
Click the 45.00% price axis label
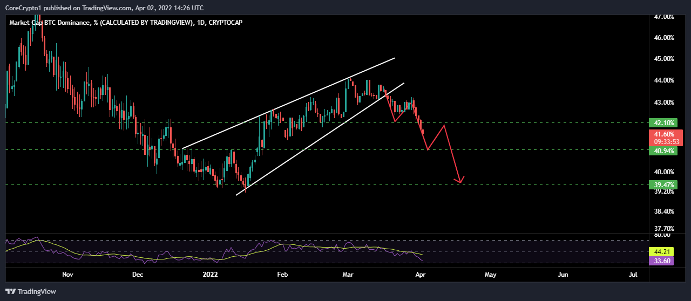[x=663, y=58]
